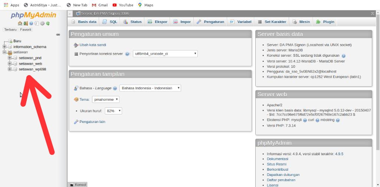Open the MariaDB documentation page icon
The width and height of the screenshot is (380, 187).
pos(37,23)
